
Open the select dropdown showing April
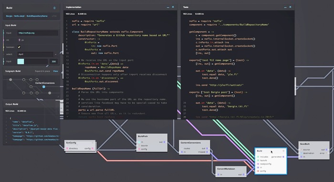click(x=35, y=54)
